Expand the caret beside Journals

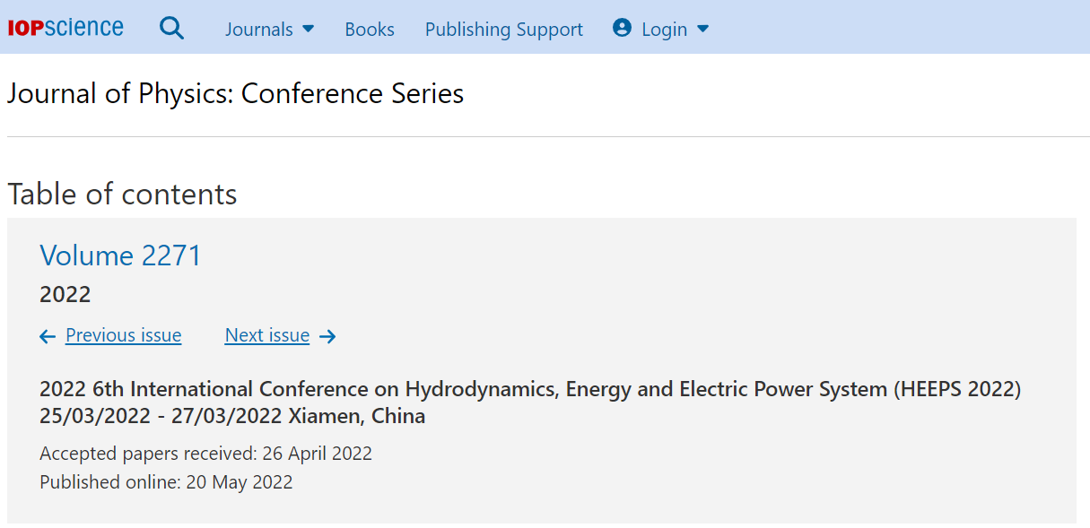pos(308,29)
